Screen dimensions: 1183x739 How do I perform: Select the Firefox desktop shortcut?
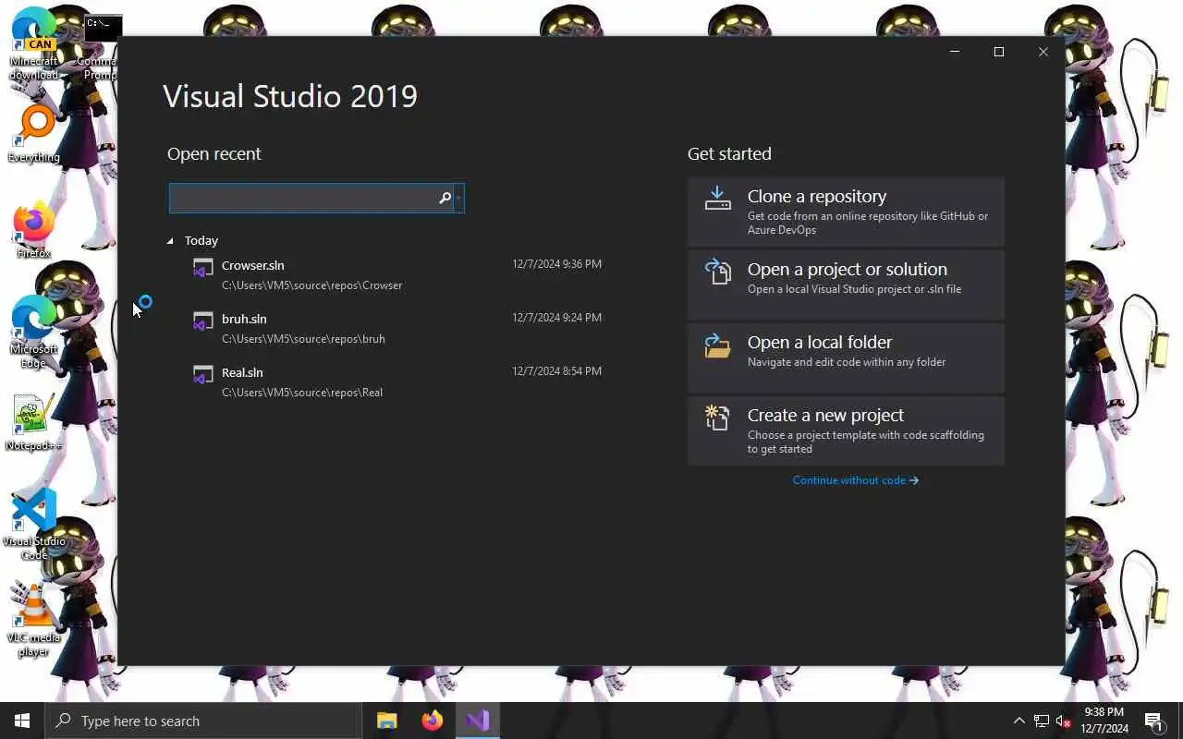[x=34, y=231]
